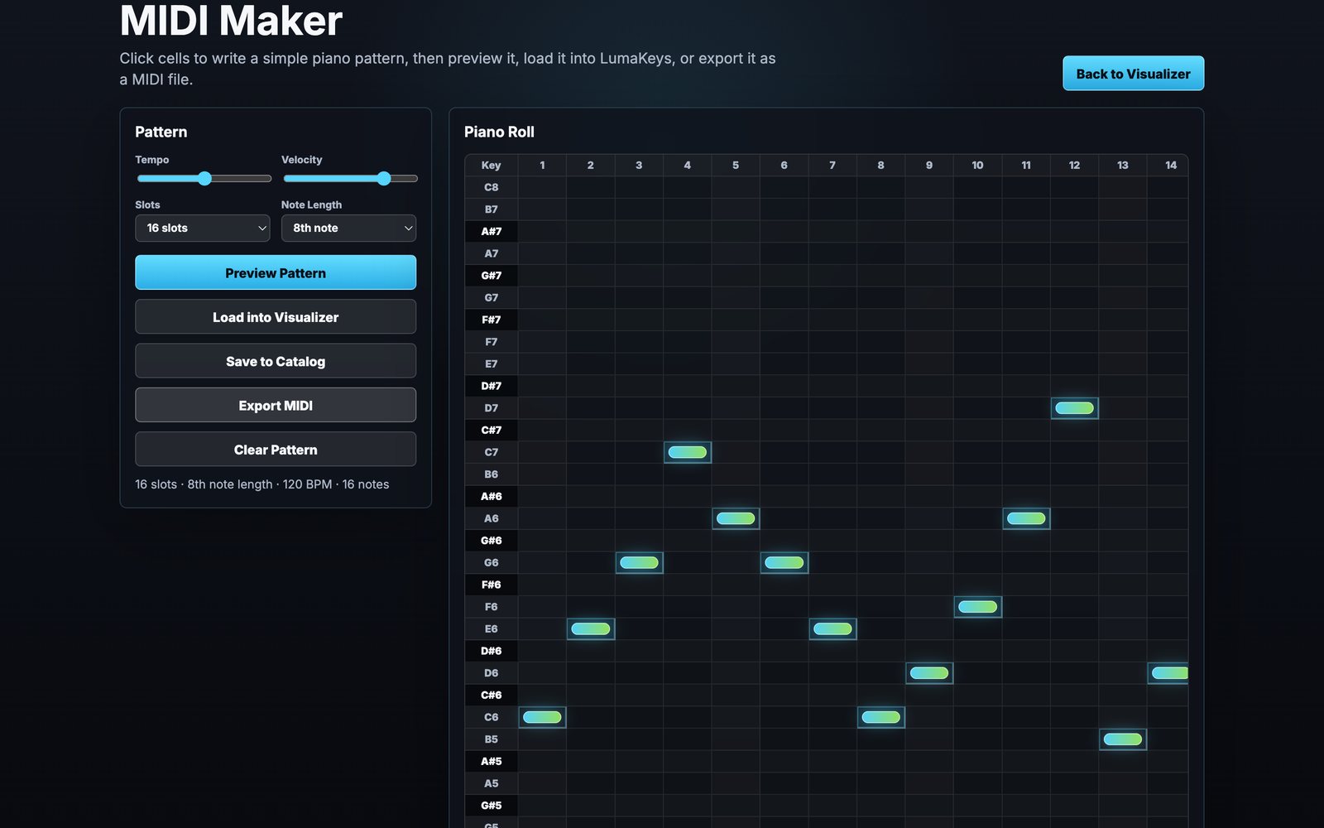Toggle the E6 note in slot 2
The image size is (1324, 828).
(591, 628)
